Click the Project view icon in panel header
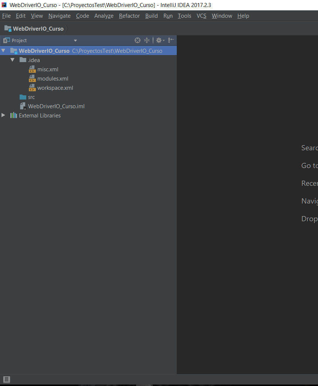The height and width of the screenshot is (386, 318). (6, 40)
